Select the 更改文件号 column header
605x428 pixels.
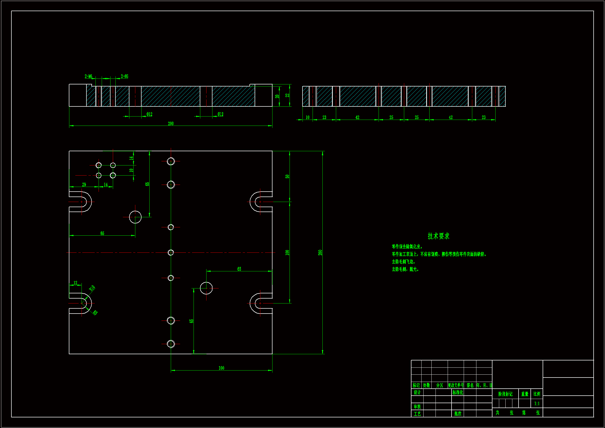click(456, 385)
